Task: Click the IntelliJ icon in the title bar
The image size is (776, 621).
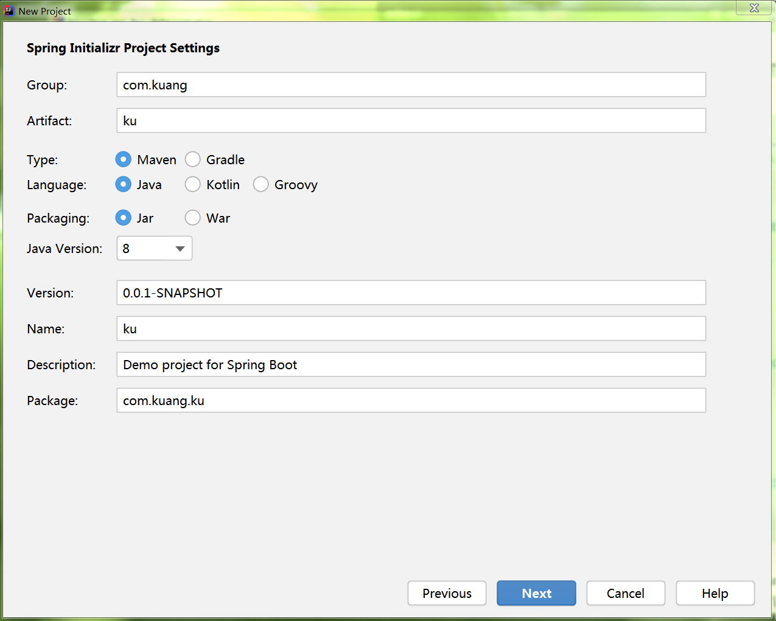Action: click(9, 10)
